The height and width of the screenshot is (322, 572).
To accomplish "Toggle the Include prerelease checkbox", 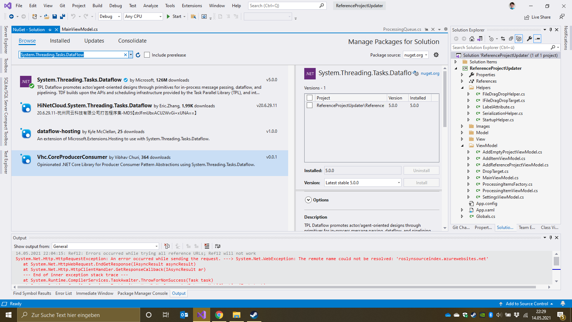I will click(x=147, y=55).
